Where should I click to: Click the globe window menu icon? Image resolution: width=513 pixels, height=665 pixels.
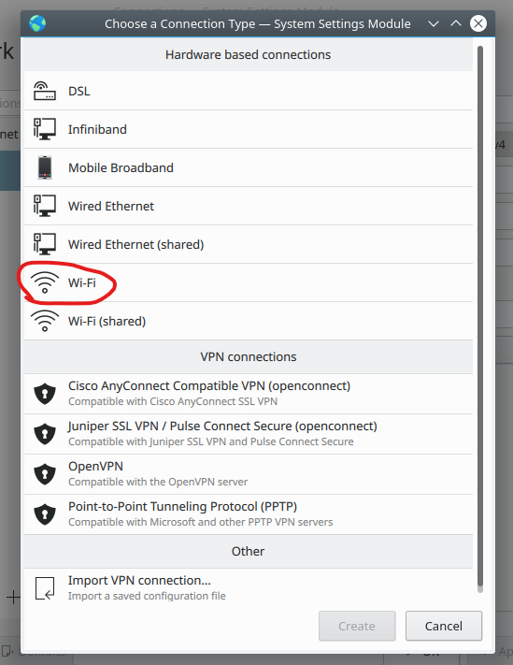(37, 23)
